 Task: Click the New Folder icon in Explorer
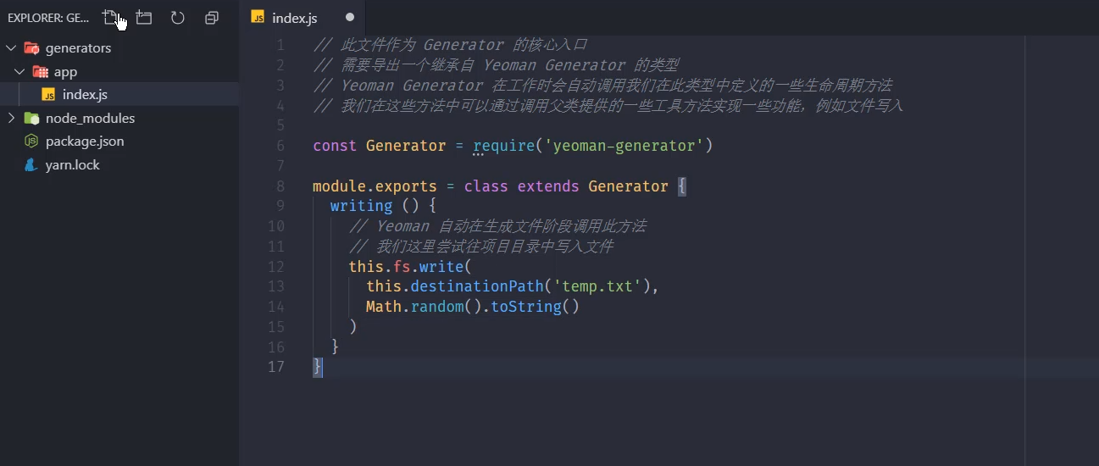pyautogui.click(x=144, y=17)
